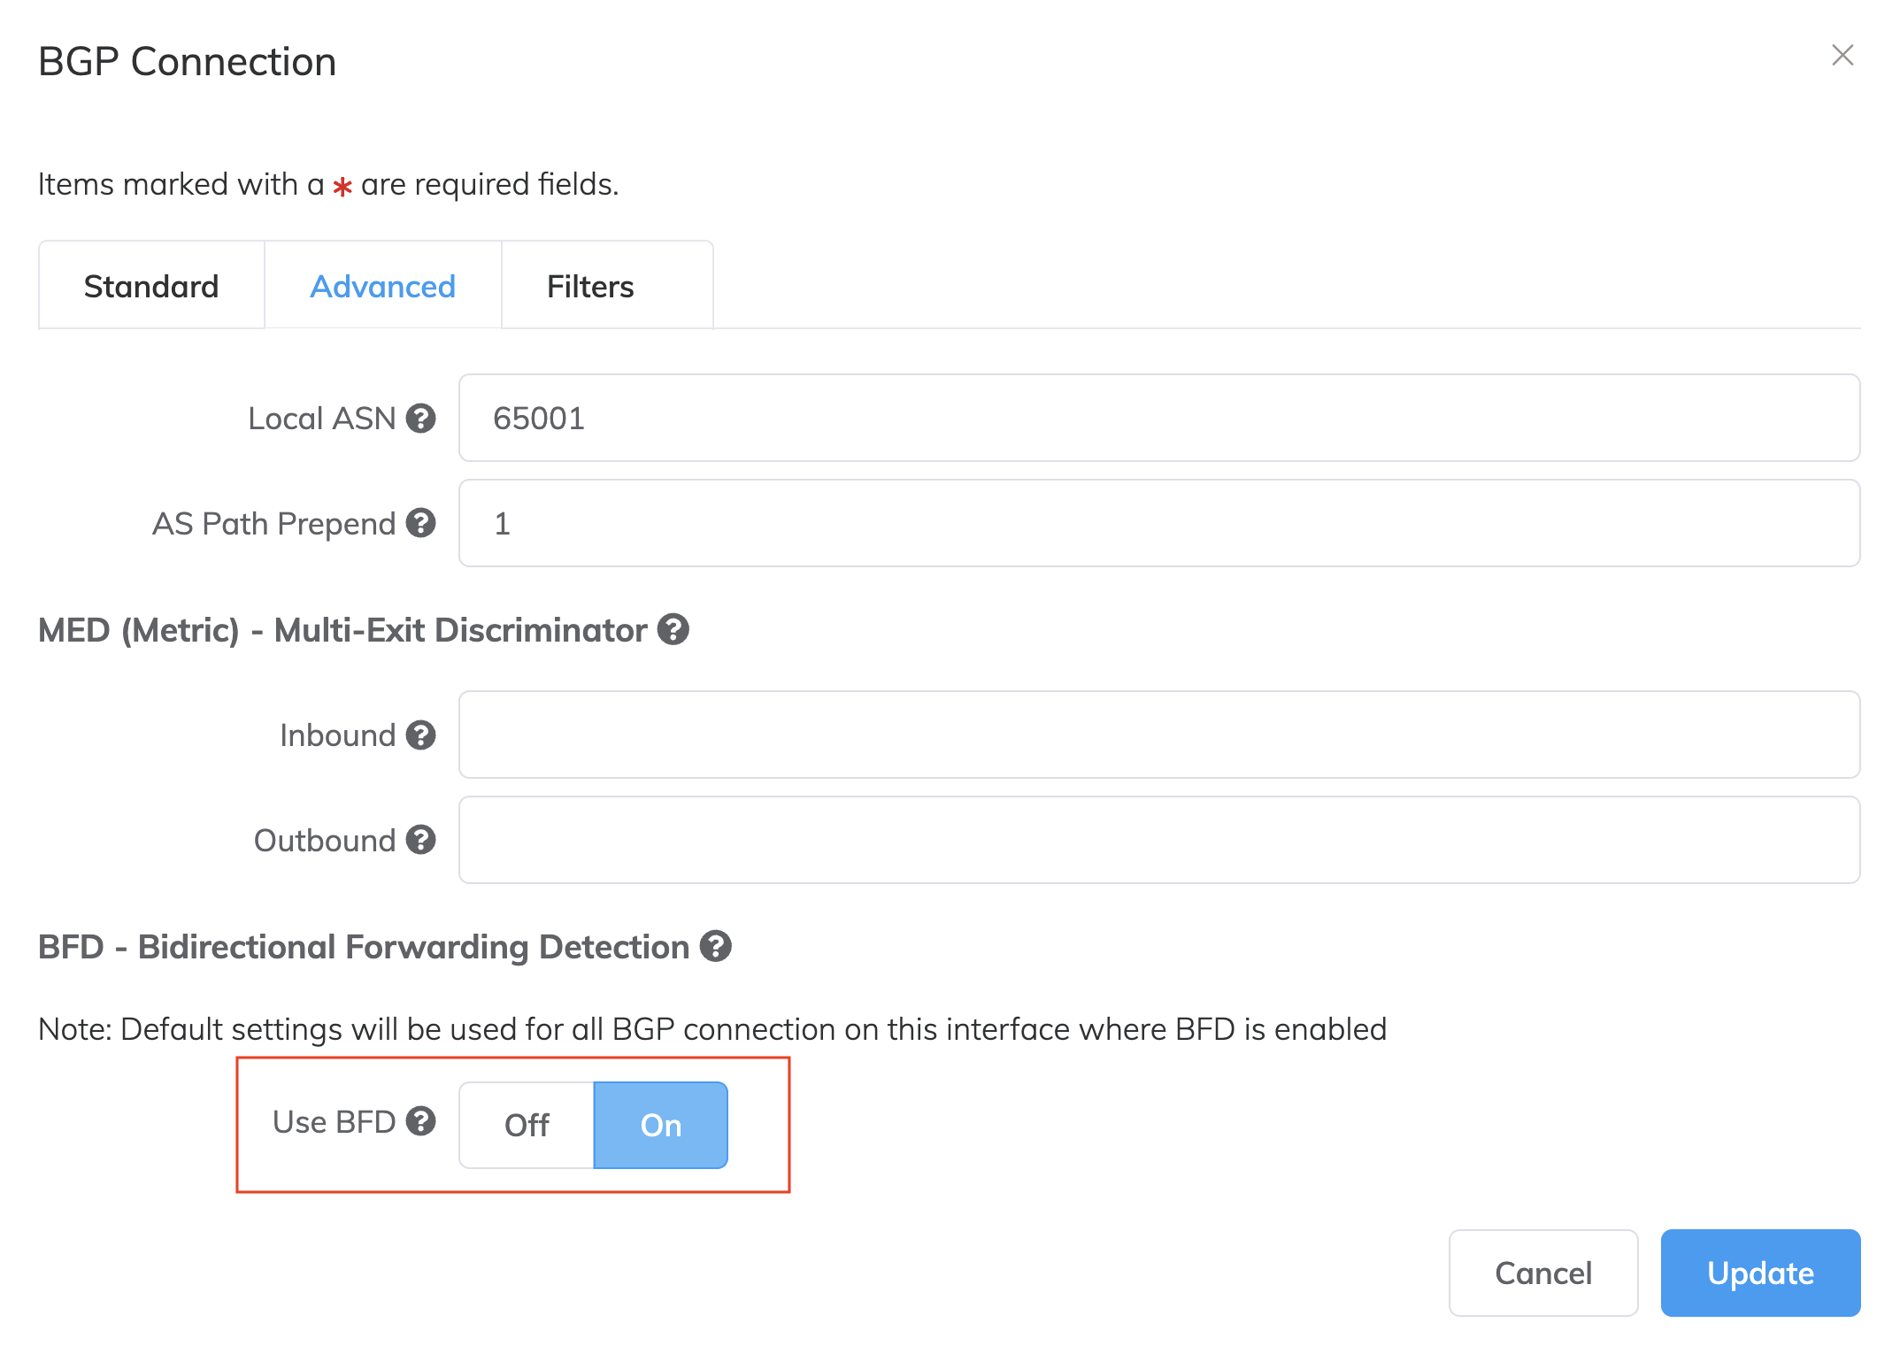This screenshot has width=1900, height=1354.
Task: Click the BFD Bidirectional Forwarding Detection heading
Action: coord(363,947)
